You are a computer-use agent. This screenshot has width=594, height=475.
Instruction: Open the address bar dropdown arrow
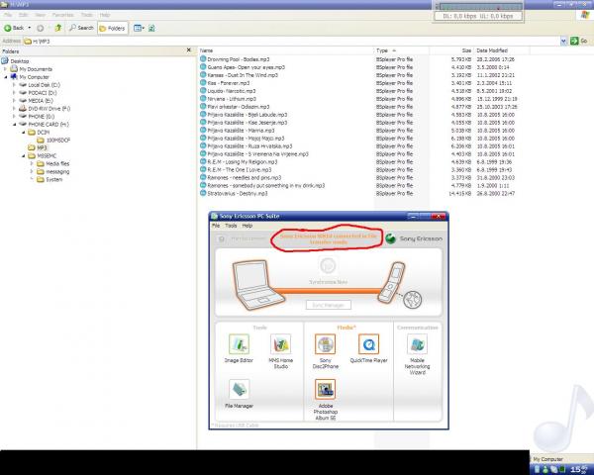[x=563, y=41]
